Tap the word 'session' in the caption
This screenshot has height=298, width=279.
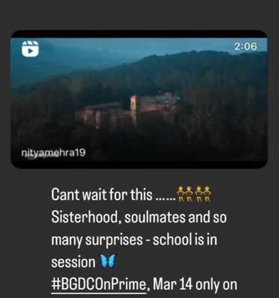pyautogui.click(x=73, y=262)
